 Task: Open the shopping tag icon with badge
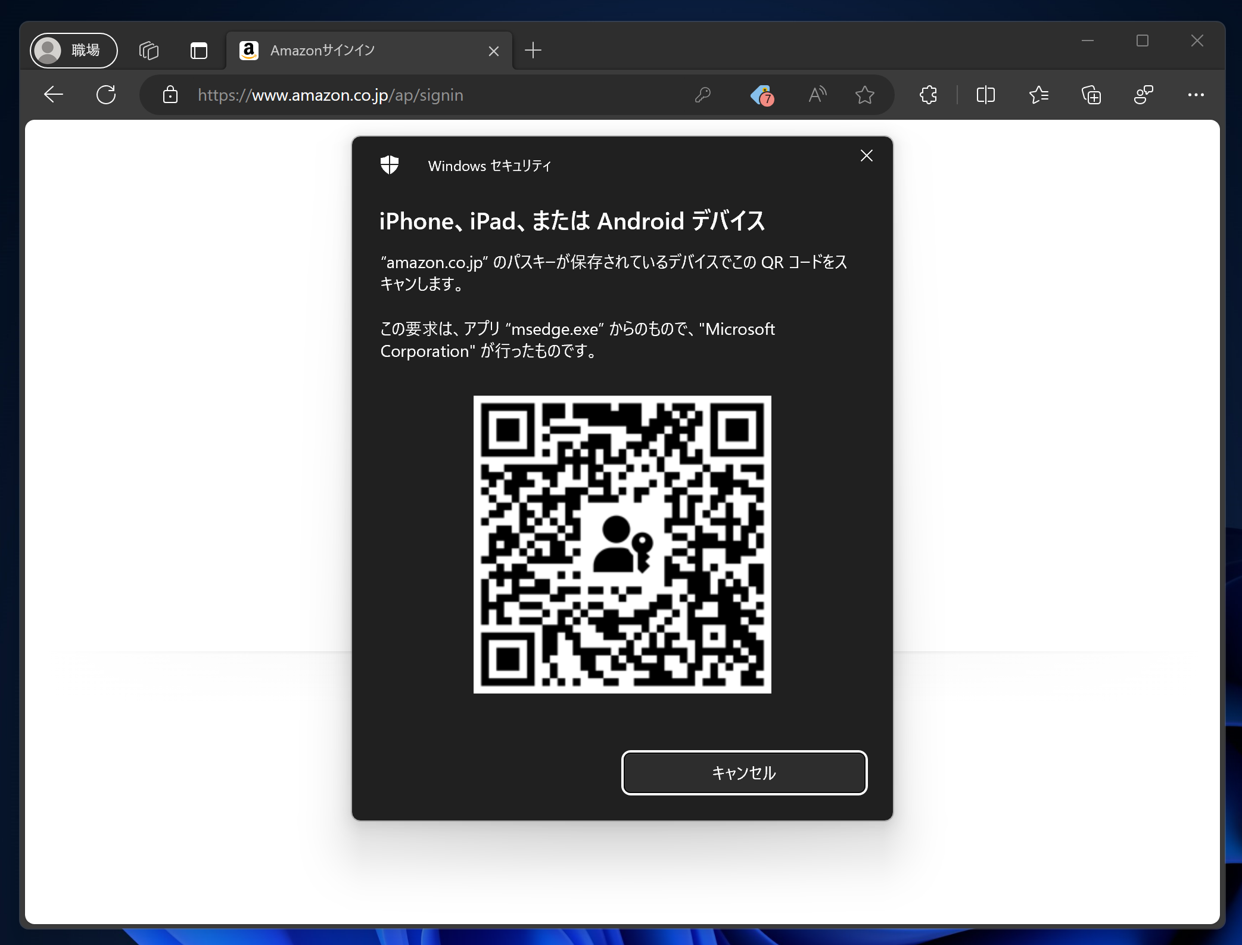pos(762,95)
